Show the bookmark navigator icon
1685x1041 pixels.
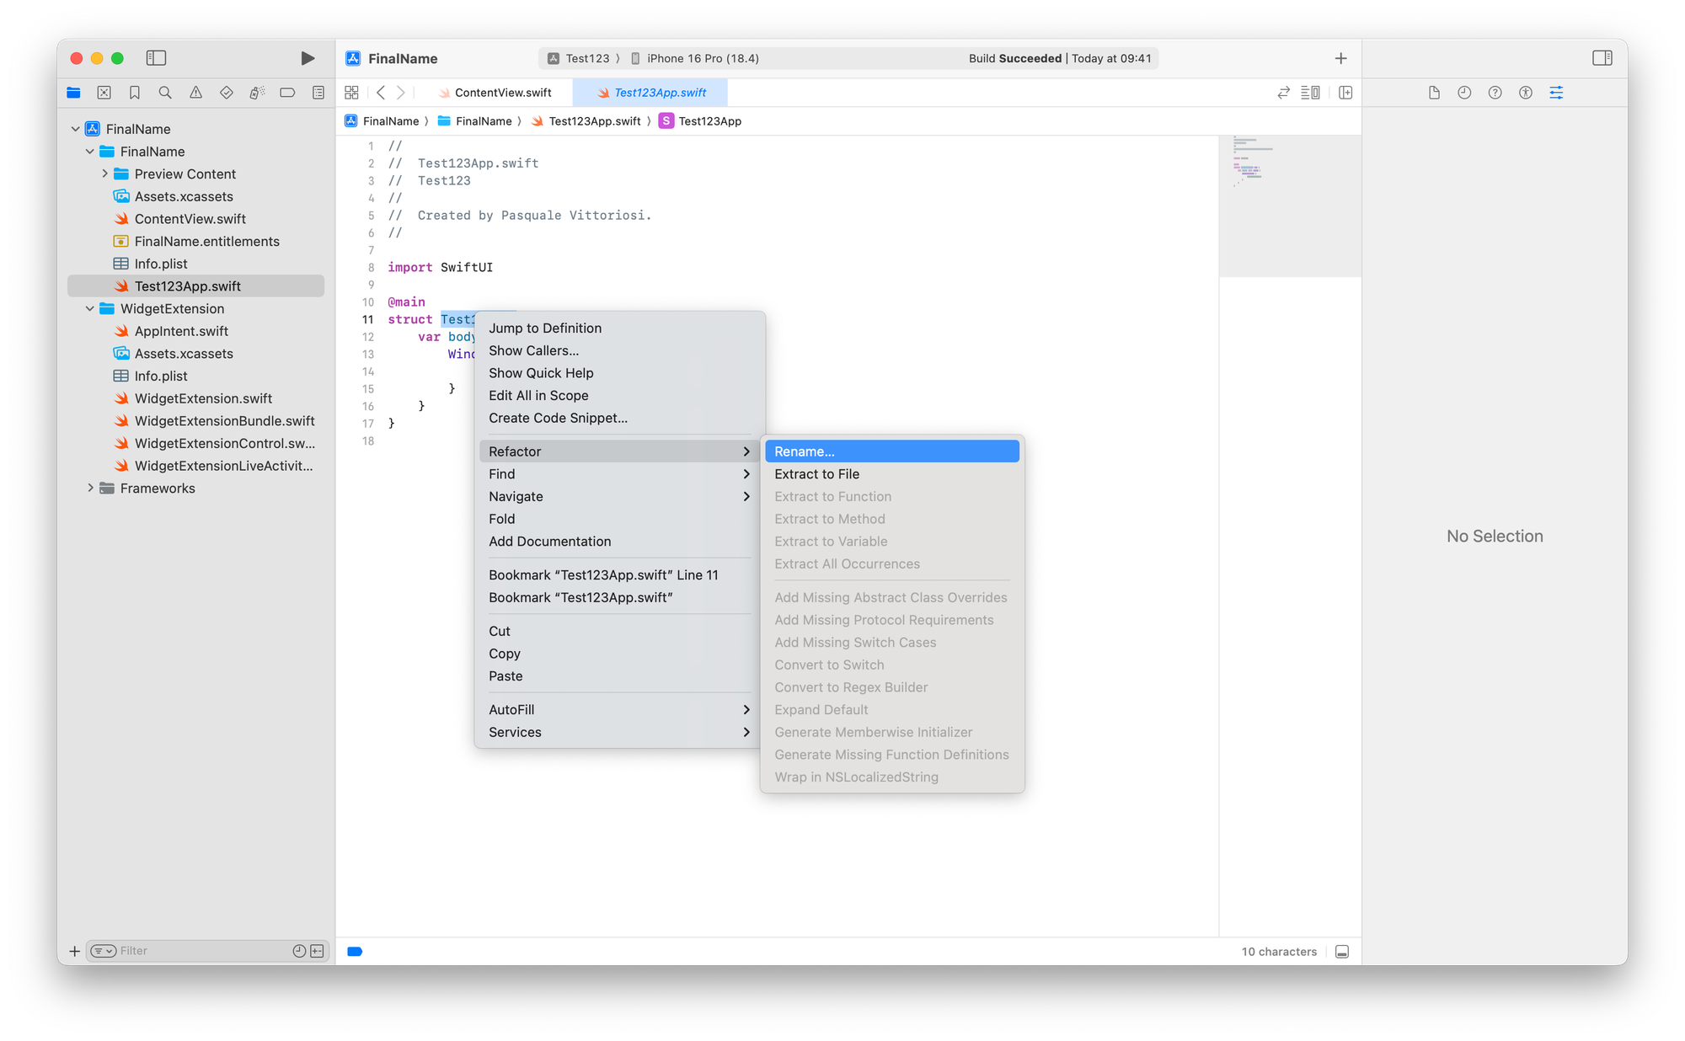click(x=135, y=93)
